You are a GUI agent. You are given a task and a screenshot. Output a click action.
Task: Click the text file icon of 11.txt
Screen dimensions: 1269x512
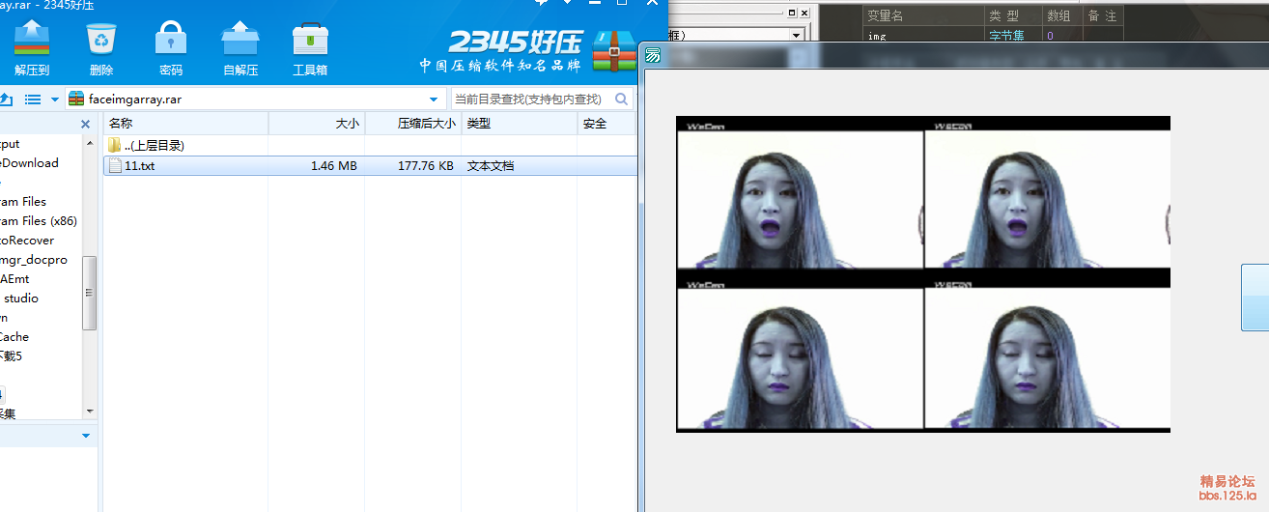pos(116,165)
